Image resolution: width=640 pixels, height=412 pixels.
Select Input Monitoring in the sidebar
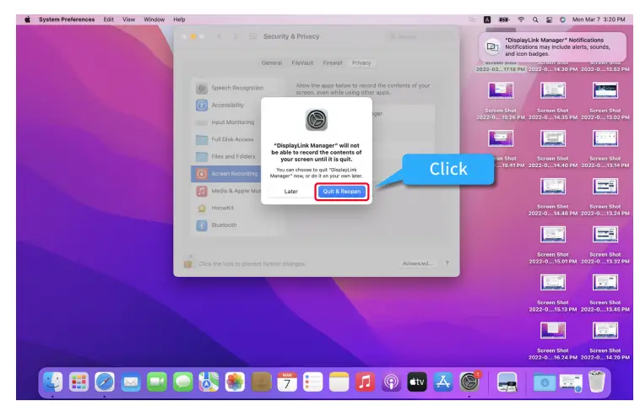pyautogui.click(x=226, y=122)
